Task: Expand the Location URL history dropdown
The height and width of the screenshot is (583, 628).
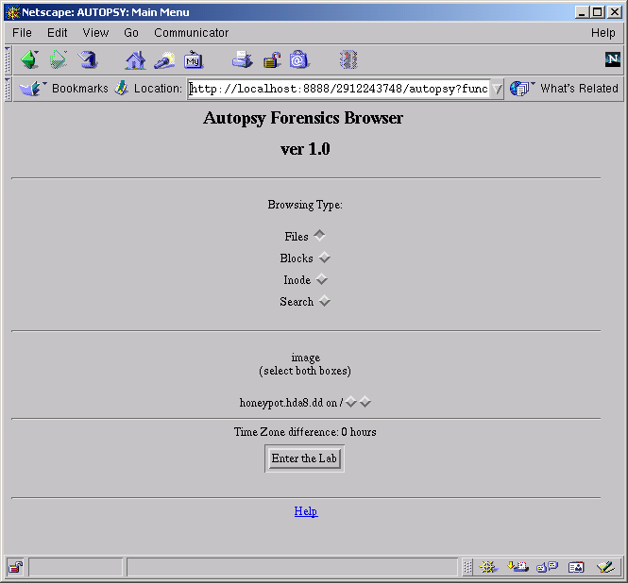Action: 497,89
